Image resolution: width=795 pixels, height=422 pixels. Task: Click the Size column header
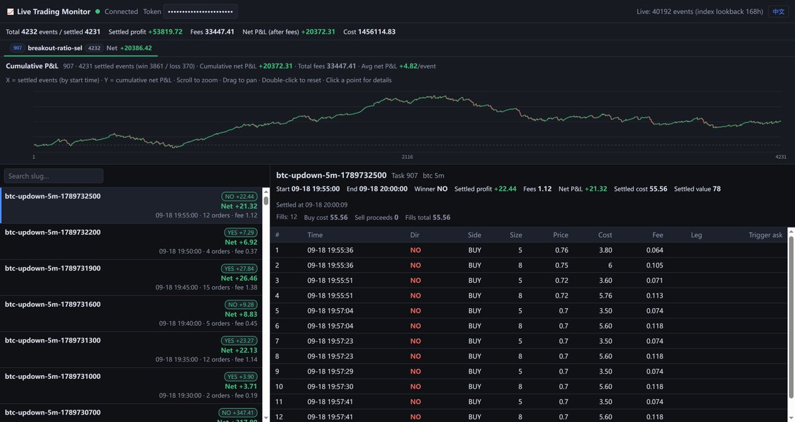[x=515, y=235]
